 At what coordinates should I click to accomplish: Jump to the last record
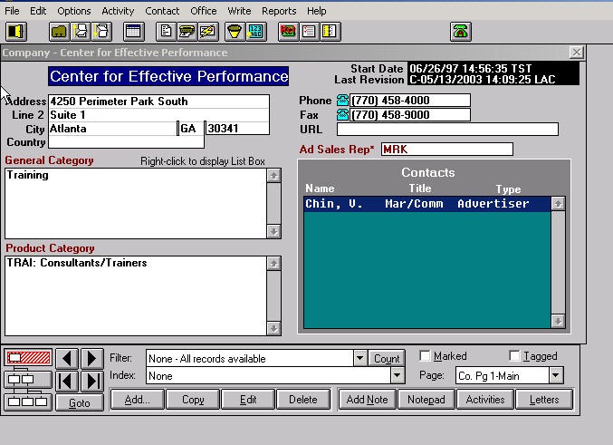pyautogui.click(x=91, y=382)
